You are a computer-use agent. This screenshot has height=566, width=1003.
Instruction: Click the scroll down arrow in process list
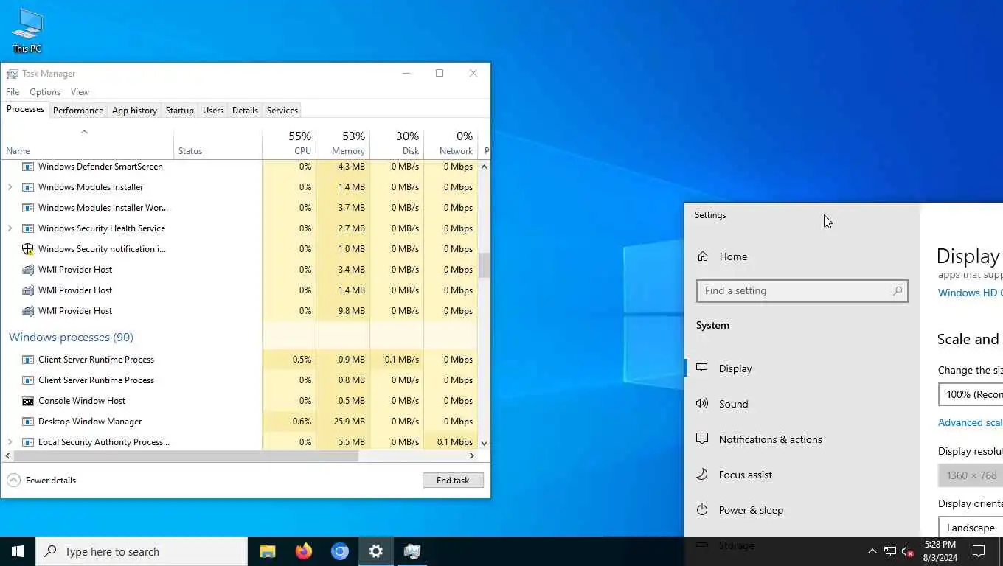(x=484, y=443)
